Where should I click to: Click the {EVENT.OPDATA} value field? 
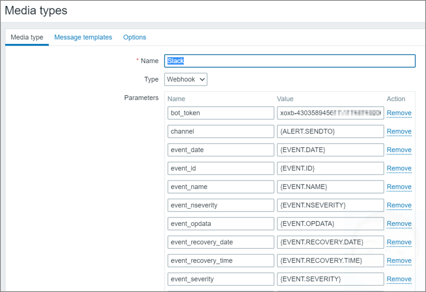coord(330,223)
